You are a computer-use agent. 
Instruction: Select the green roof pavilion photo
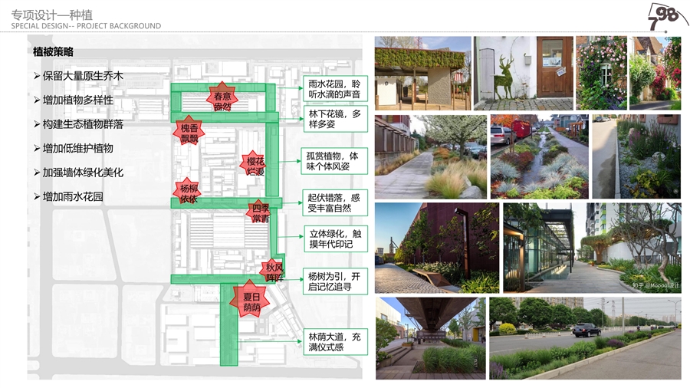coord(422,71)
